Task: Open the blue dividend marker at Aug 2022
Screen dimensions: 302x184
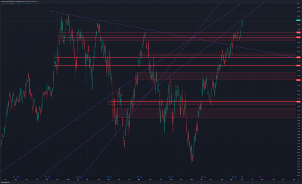Action: [141, 177]
